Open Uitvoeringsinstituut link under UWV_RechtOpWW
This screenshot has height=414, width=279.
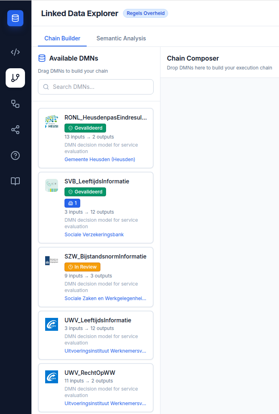[105, 403]
